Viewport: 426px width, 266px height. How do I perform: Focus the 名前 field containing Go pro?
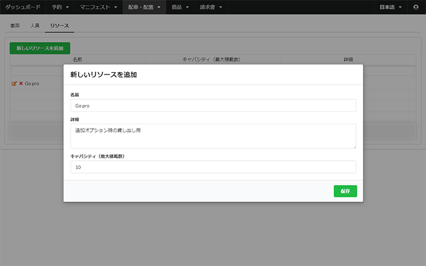point(213,105)
